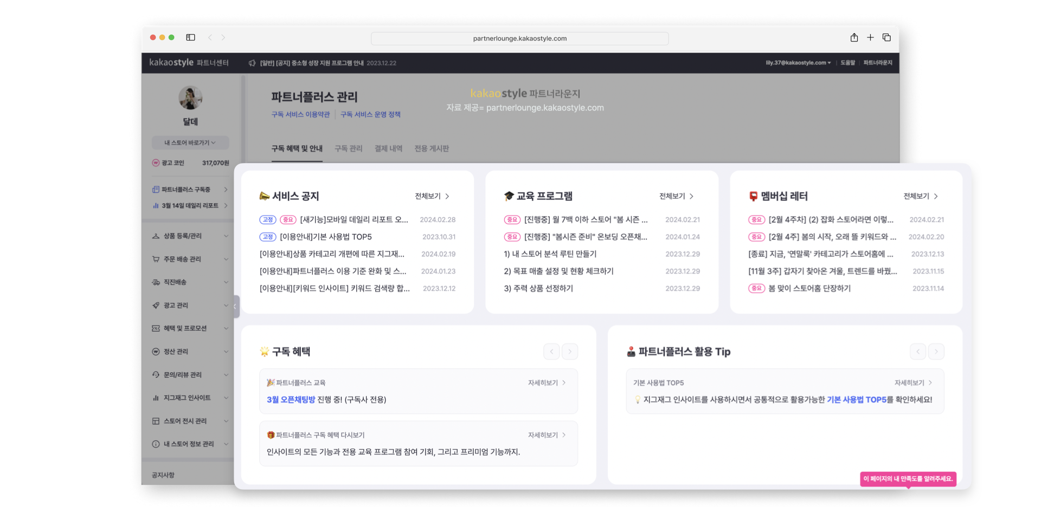Open 자세히보기 for 구독 혜택 다시보기

pos(547,435)
